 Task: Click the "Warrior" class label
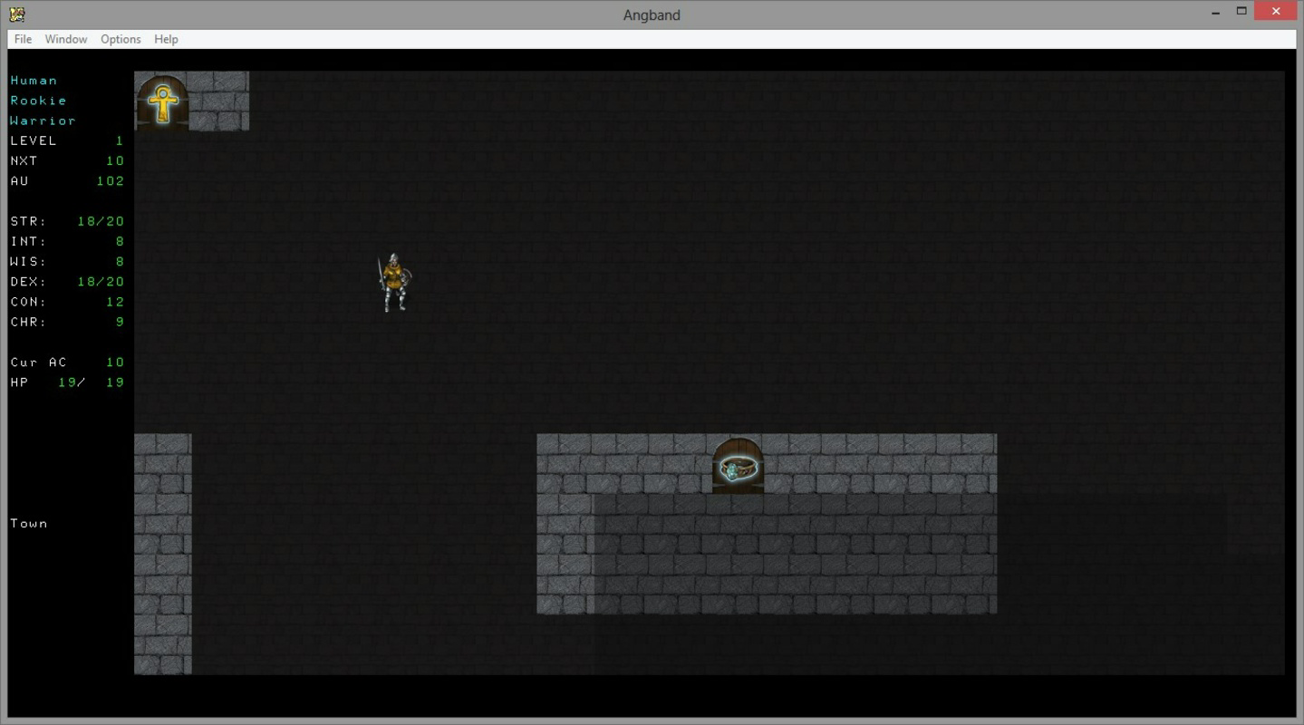[43, 121]
